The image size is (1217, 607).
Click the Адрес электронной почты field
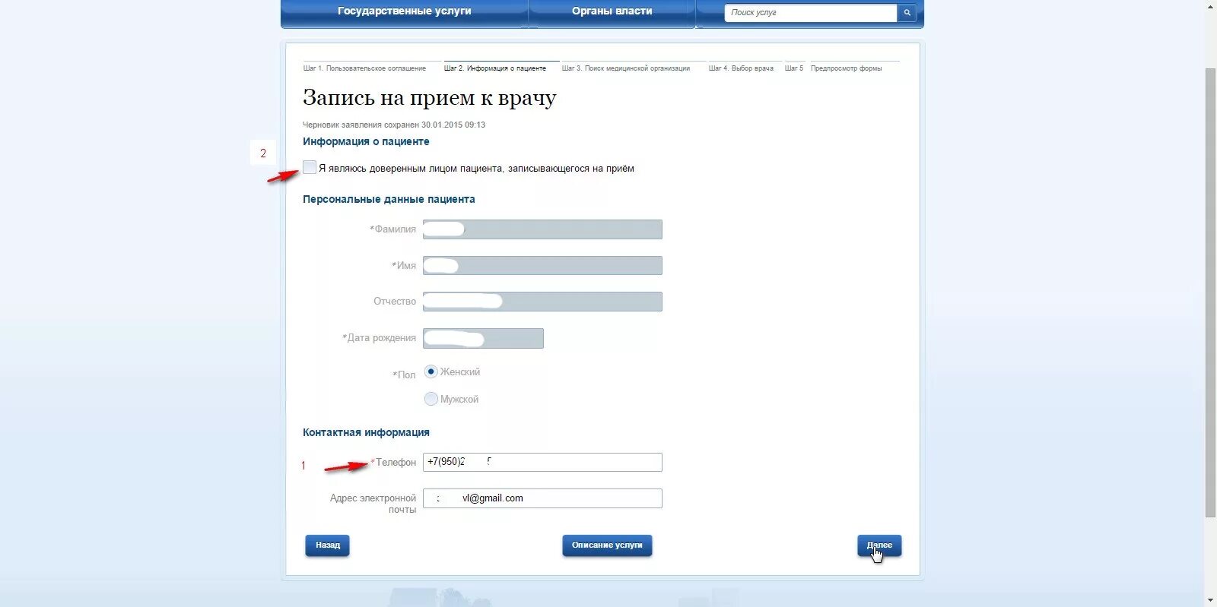pos(542,498)
